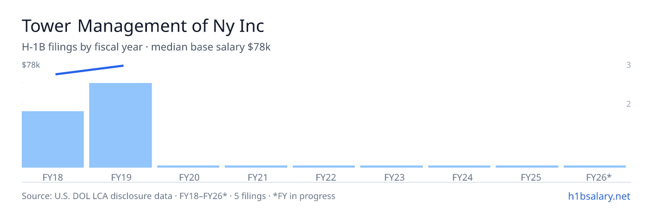Select the FY26* bar
This screenshot has width=653, height=217.
coord(595,167)
